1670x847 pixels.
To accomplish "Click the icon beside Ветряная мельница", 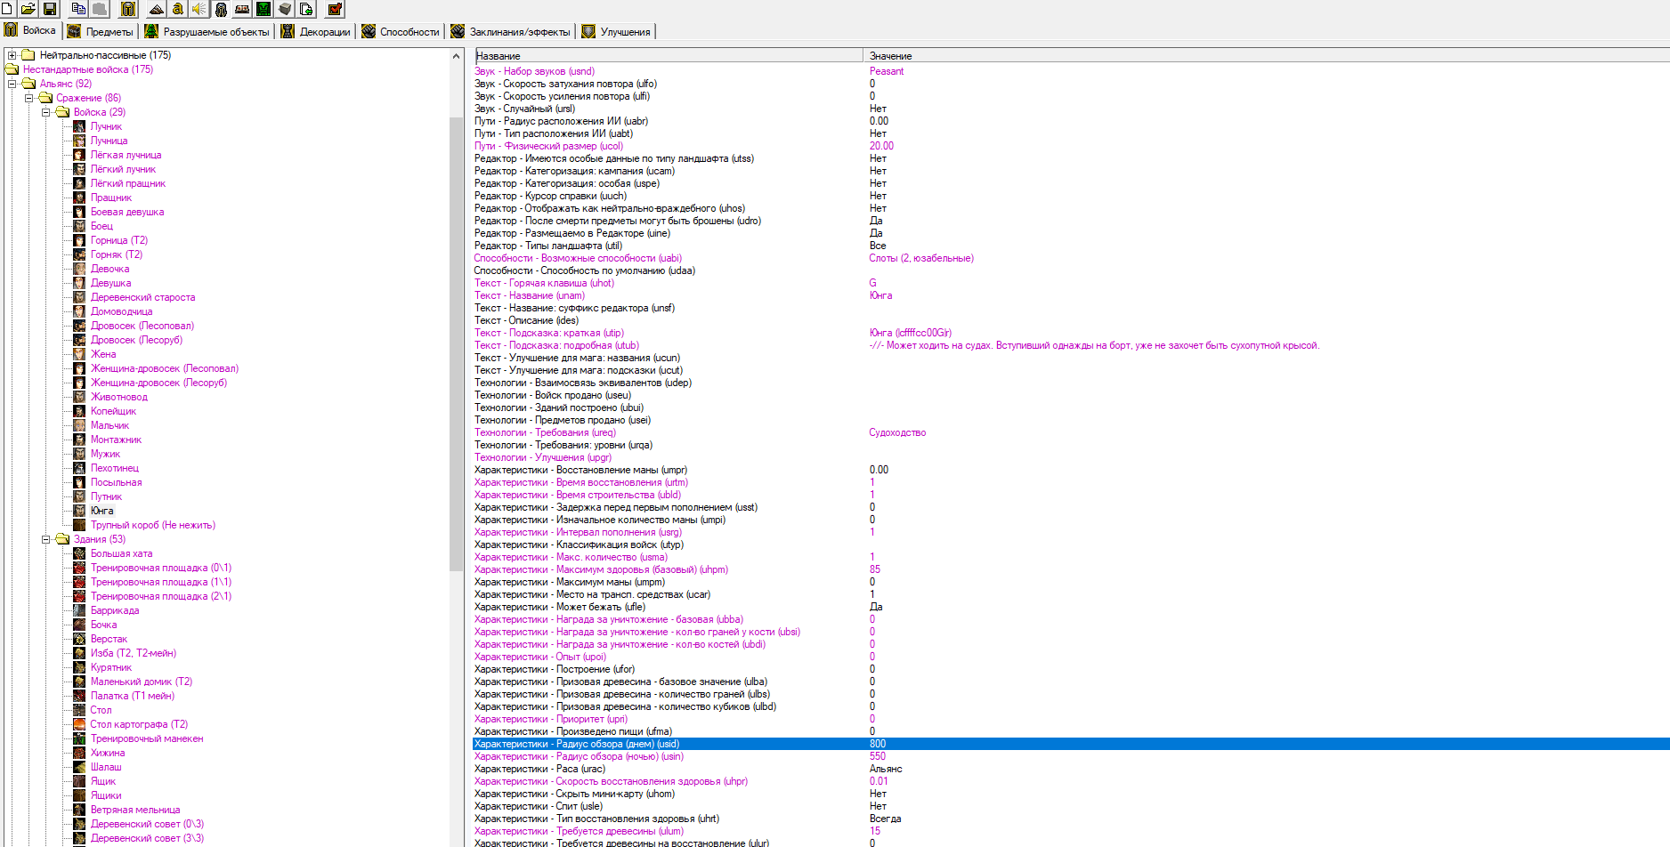I will [79, 810].
